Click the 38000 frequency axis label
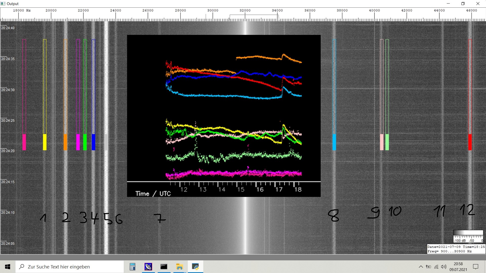The height and width of the screenshot is (273, 486). [x=342, y=10]
